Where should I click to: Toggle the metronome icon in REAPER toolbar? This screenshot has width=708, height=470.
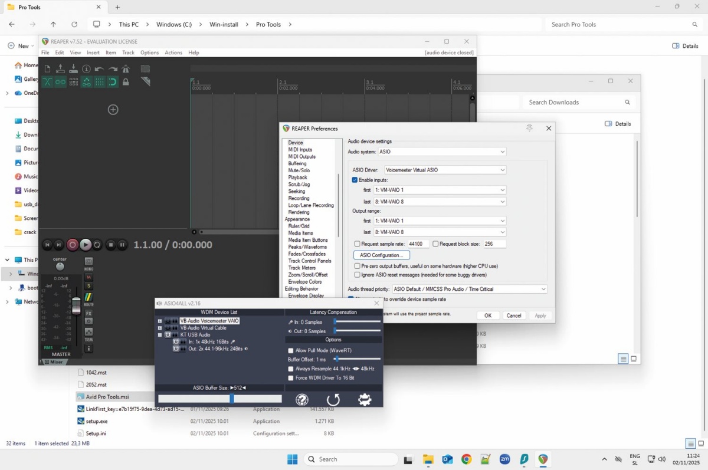[x=125, y=69]
